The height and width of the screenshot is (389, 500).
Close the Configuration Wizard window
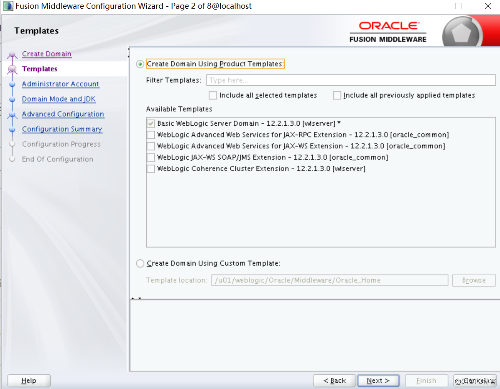click(488, 6)
